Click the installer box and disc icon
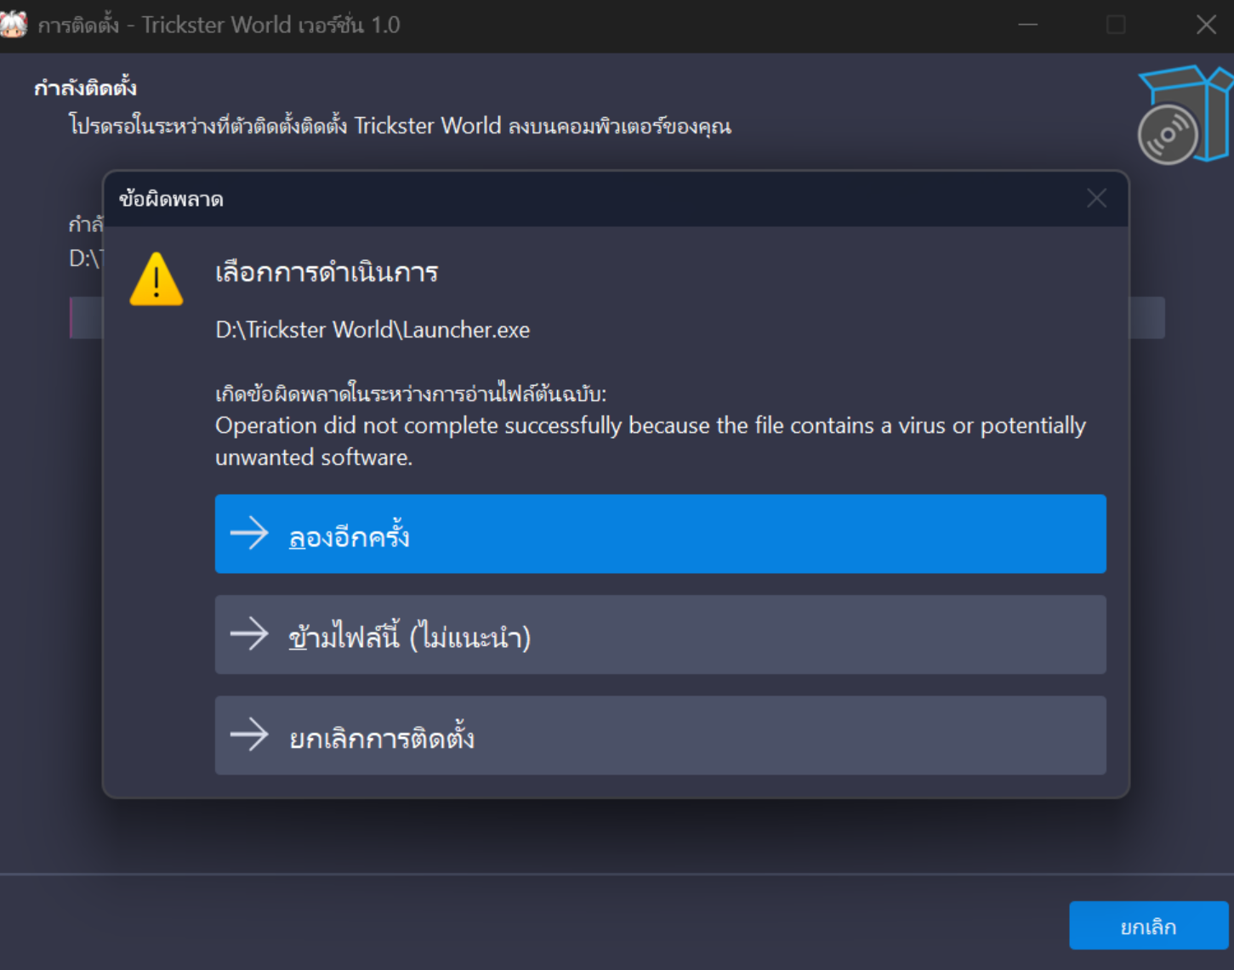The height and width of the screenshot is (970, 1234). coord(1184,116)
